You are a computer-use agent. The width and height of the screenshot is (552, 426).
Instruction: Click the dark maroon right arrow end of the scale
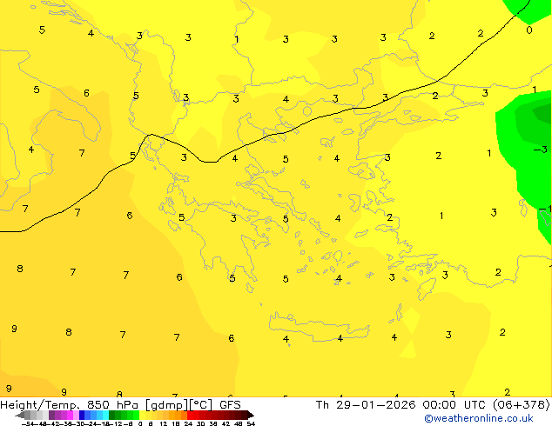tap(250, 415)
